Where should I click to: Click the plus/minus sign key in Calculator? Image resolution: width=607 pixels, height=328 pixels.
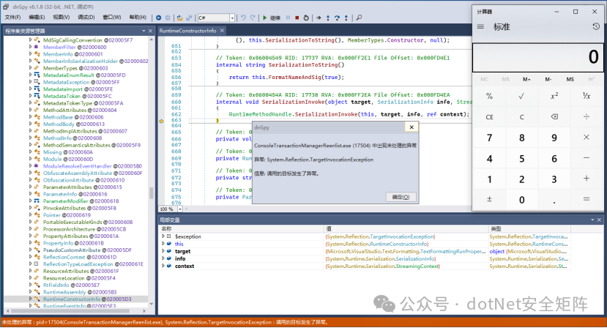489,199
